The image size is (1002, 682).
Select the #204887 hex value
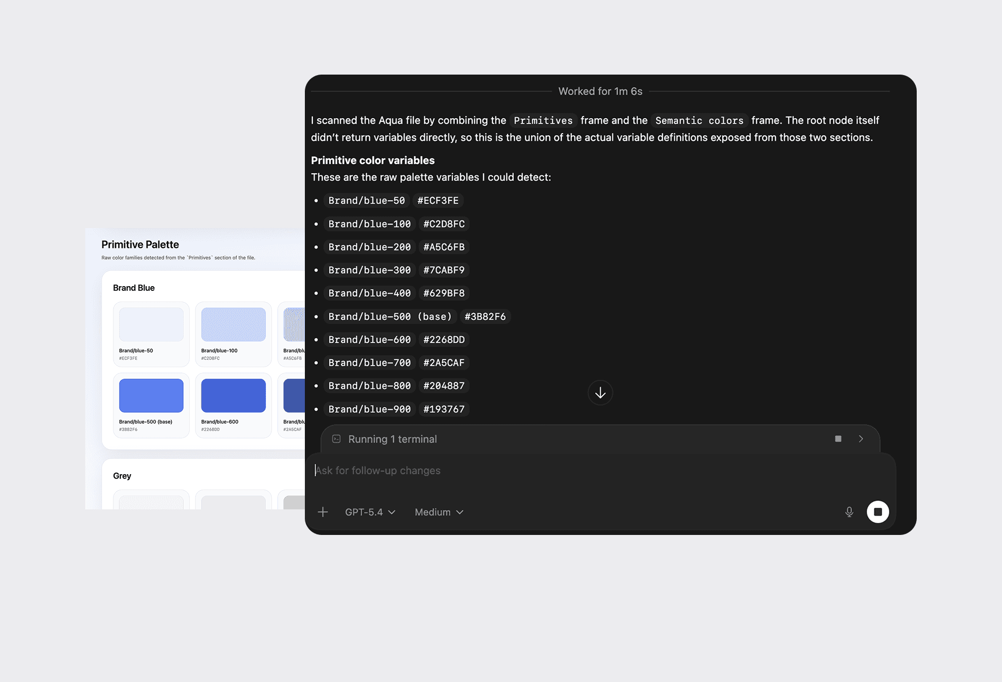pos(444,386)
